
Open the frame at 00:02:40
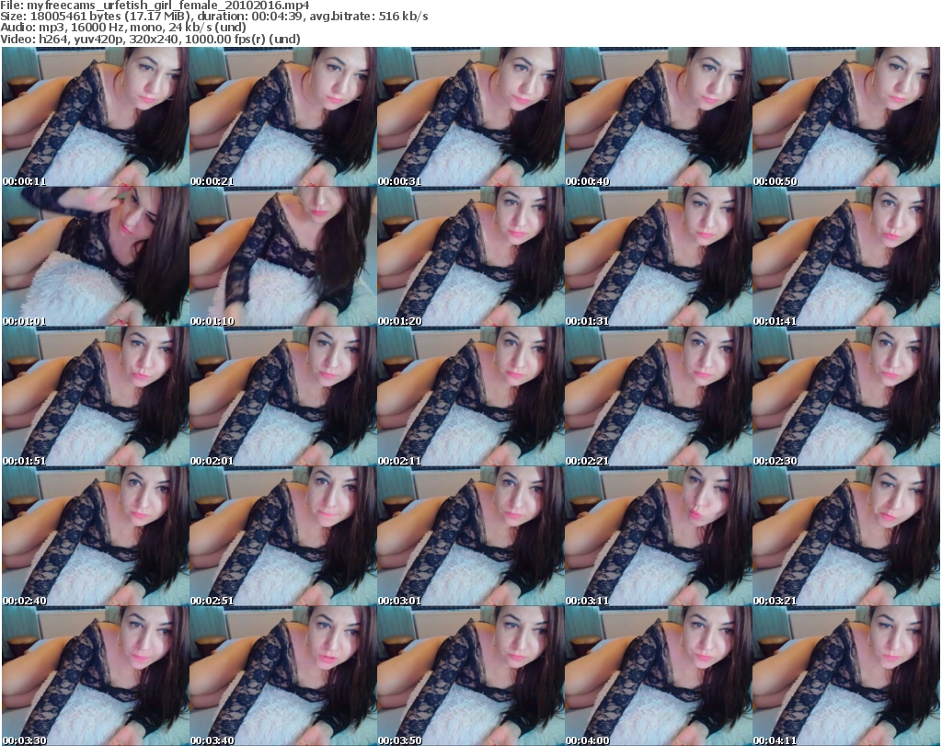click(x=96, y=536)
